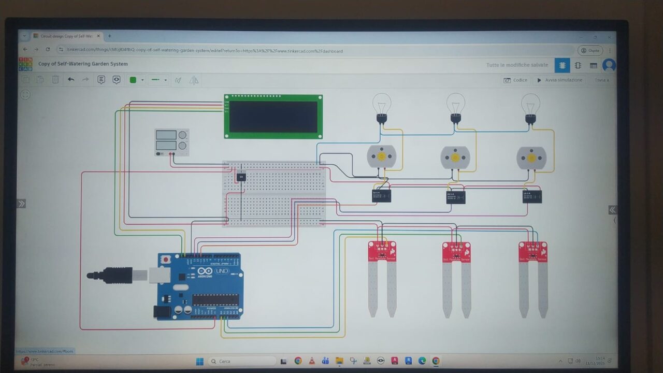Open the wire color dropdown arrow
Screen dimensions: 663x373
142,80
